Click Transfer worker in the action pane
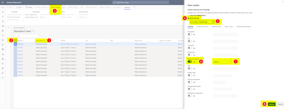 point(73,7)
